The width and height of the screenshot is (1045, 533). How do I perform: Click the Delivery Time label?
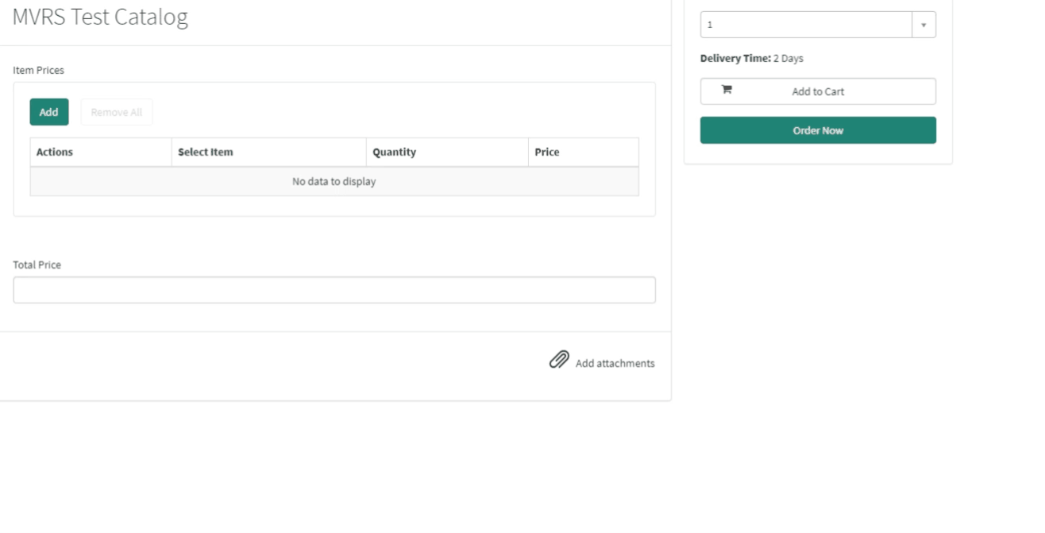pos(734,57)
